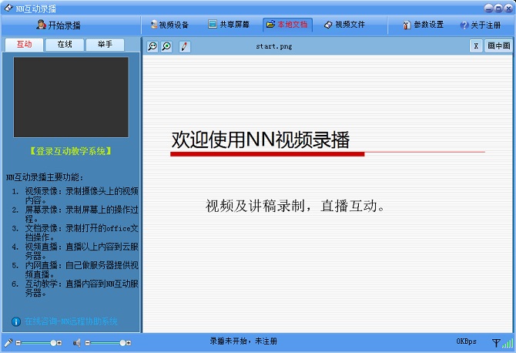Toggle 画中画 picture-in-picture mode
The image size is (516, 353).
click(498, 46)
